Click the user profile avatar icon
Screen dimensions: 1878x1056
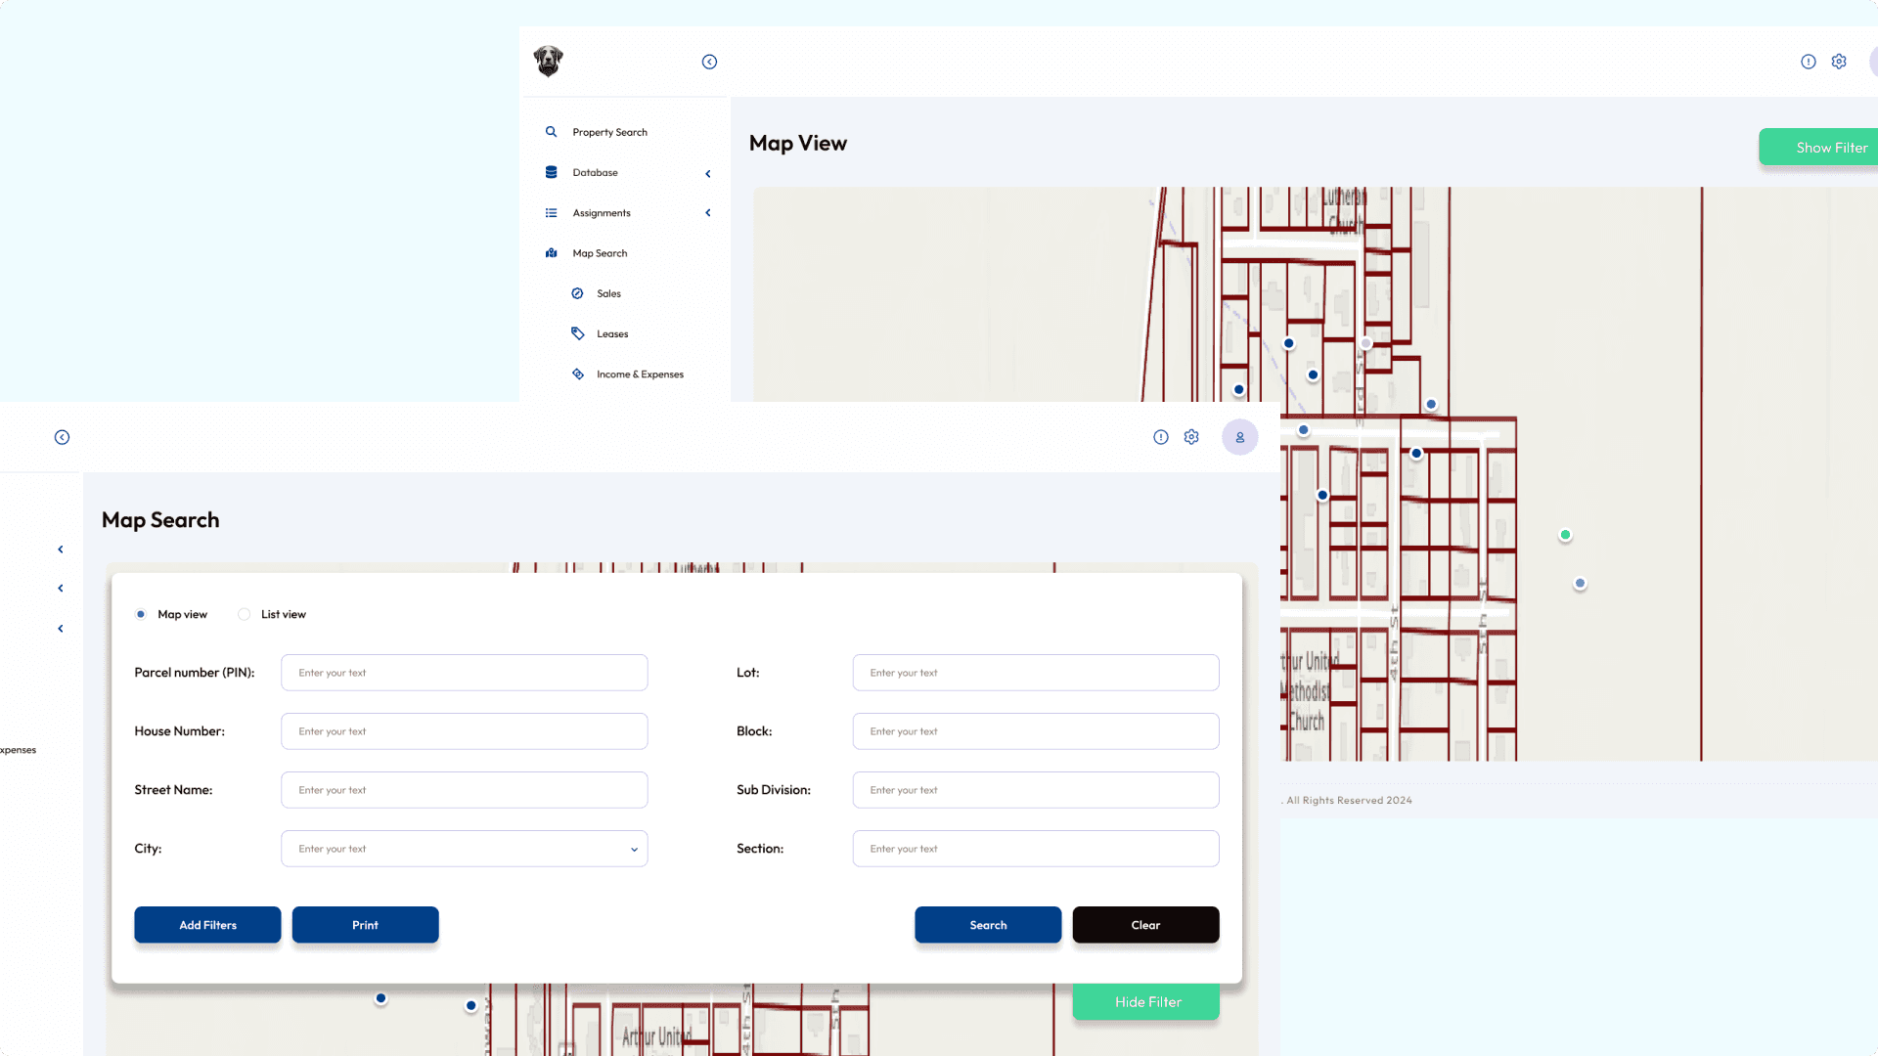coord(1239,437)
